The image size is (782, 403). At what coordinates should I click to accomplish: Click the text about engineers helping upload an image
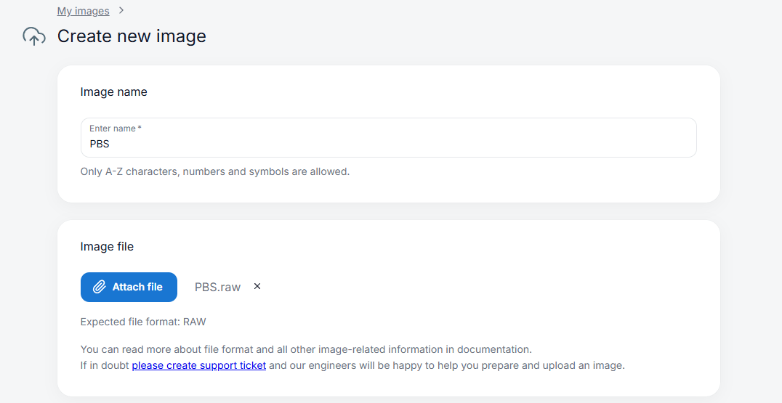click(446, 365)
